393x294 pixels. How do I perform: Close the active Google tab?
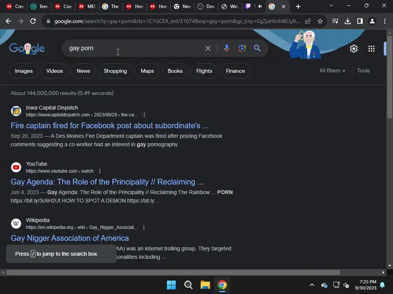click(284, 7)
